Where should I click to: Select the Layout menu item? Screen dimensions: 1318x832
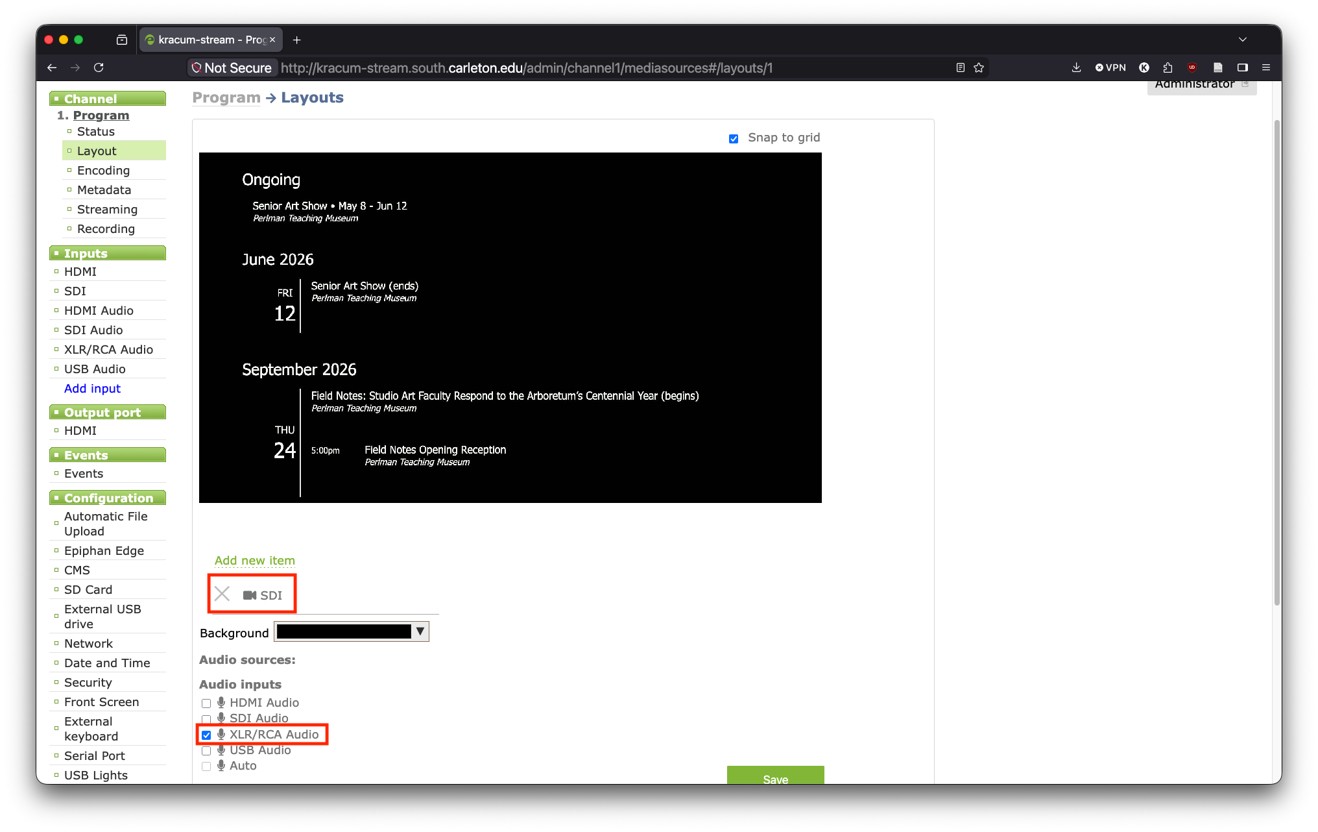point(97,151)
